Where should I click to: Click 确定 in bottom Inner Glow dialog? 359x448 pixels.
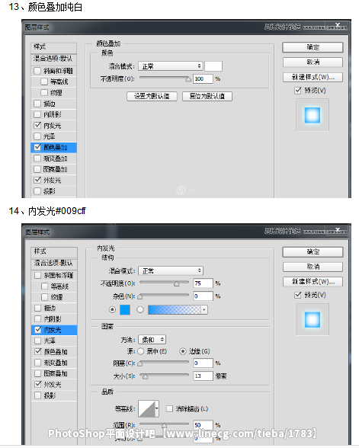[313, 252]
